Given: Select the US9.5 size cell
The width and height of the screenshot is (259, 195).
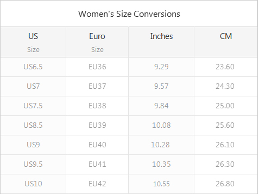Looking at the screenshot, I should [33, 164].
